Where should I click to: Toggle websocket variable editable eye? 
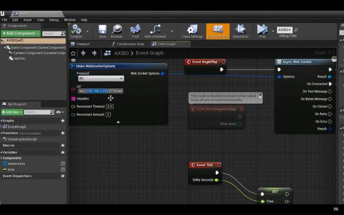62,163
